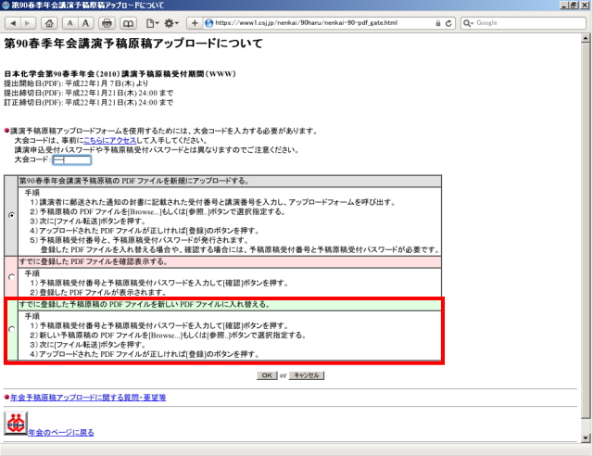This screenshot has width=593, height=456.
Task: Open search engine dropdown magnifier icon
Action: coord(468,23)
